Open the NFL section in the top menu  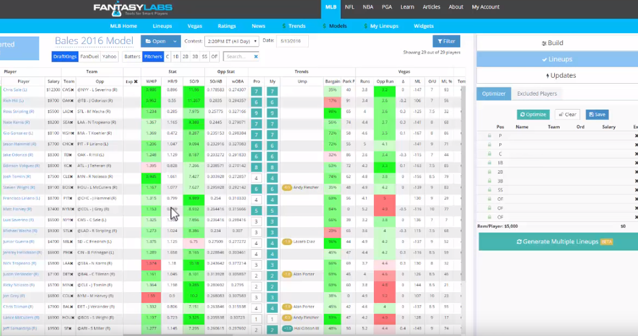pyautogui.click(x=350, y=7)
